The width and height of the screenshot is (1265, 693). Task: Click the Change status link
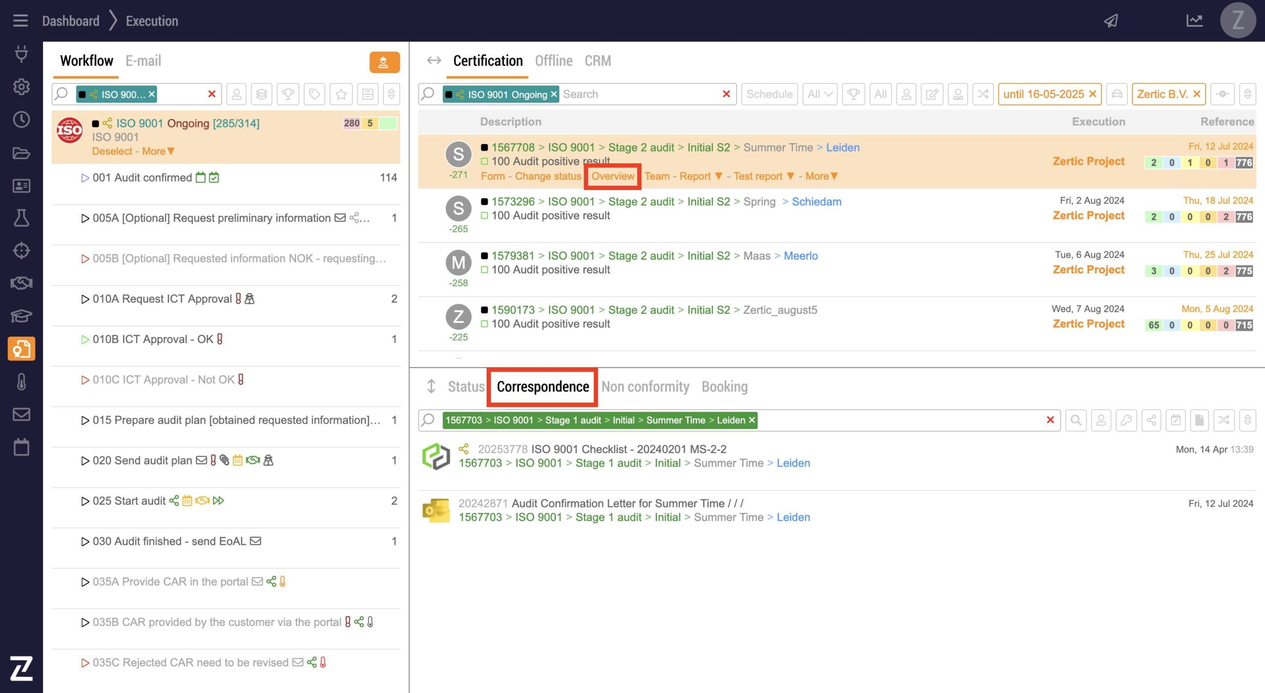tap(548, 176)
